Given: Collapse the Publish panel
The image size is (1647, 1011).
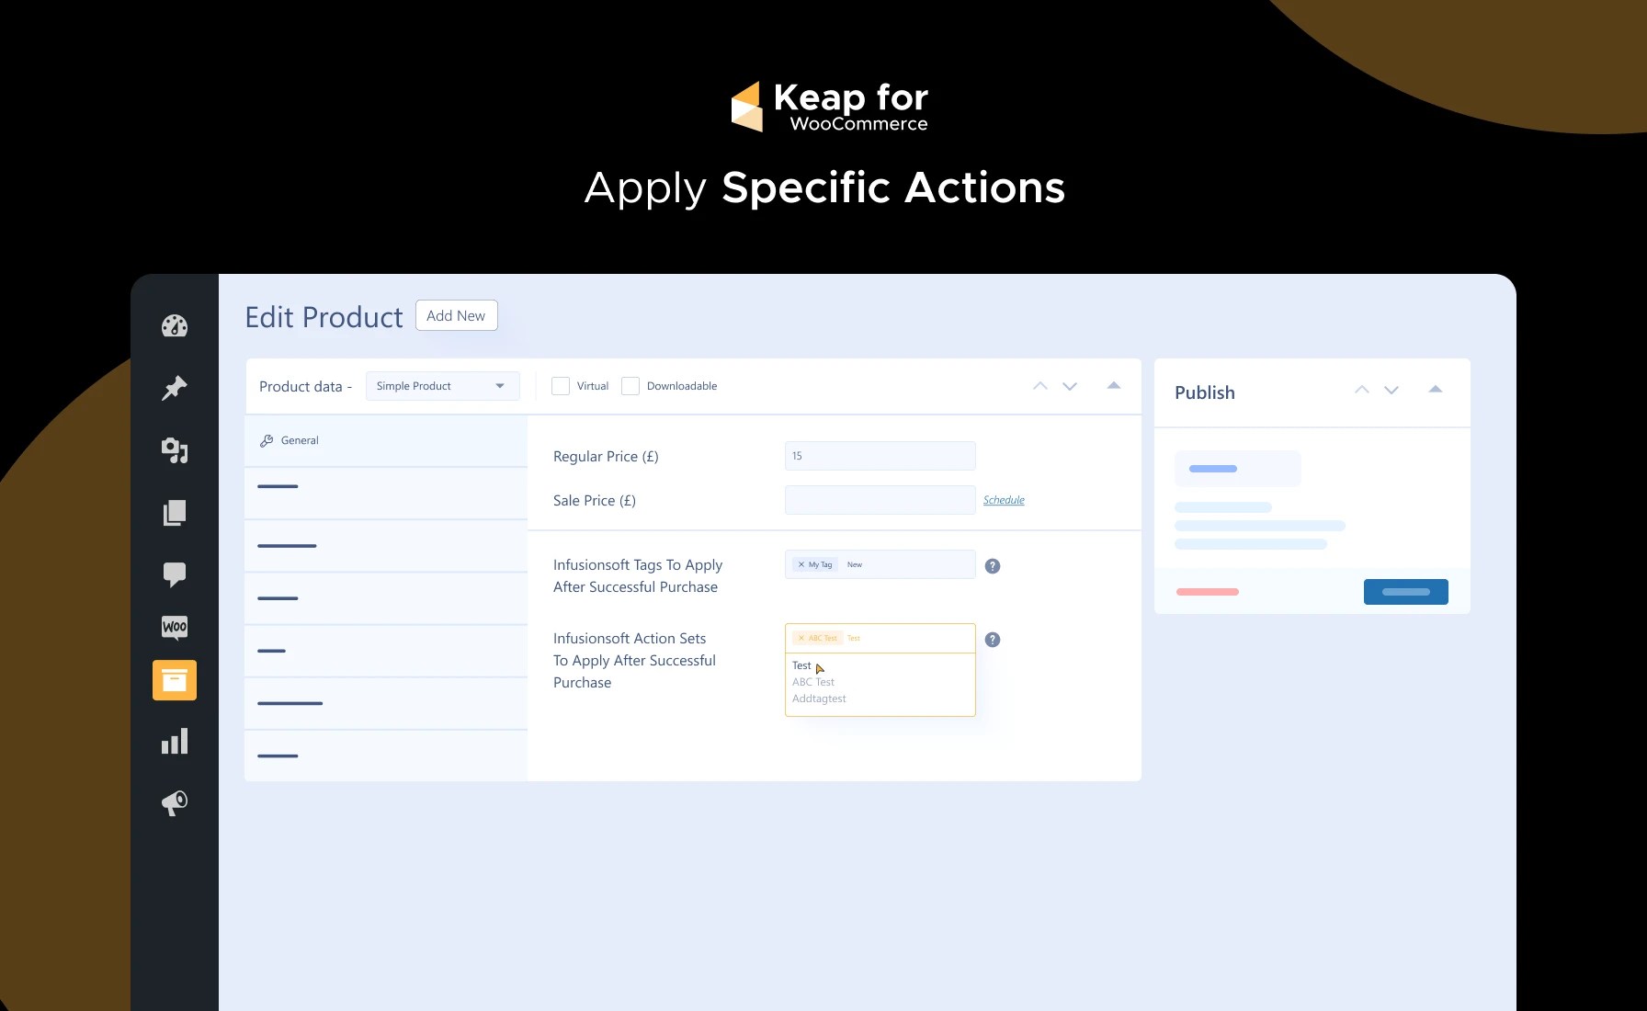Looking at the screenshot, I should [x=1436, y=389].
